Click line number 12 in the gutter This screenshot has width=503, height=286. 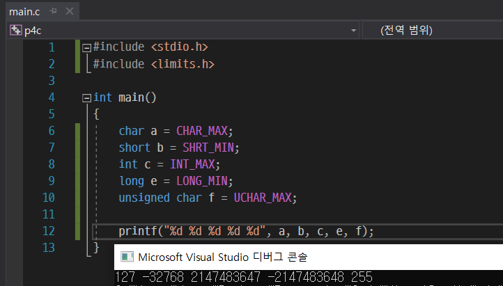49,231
